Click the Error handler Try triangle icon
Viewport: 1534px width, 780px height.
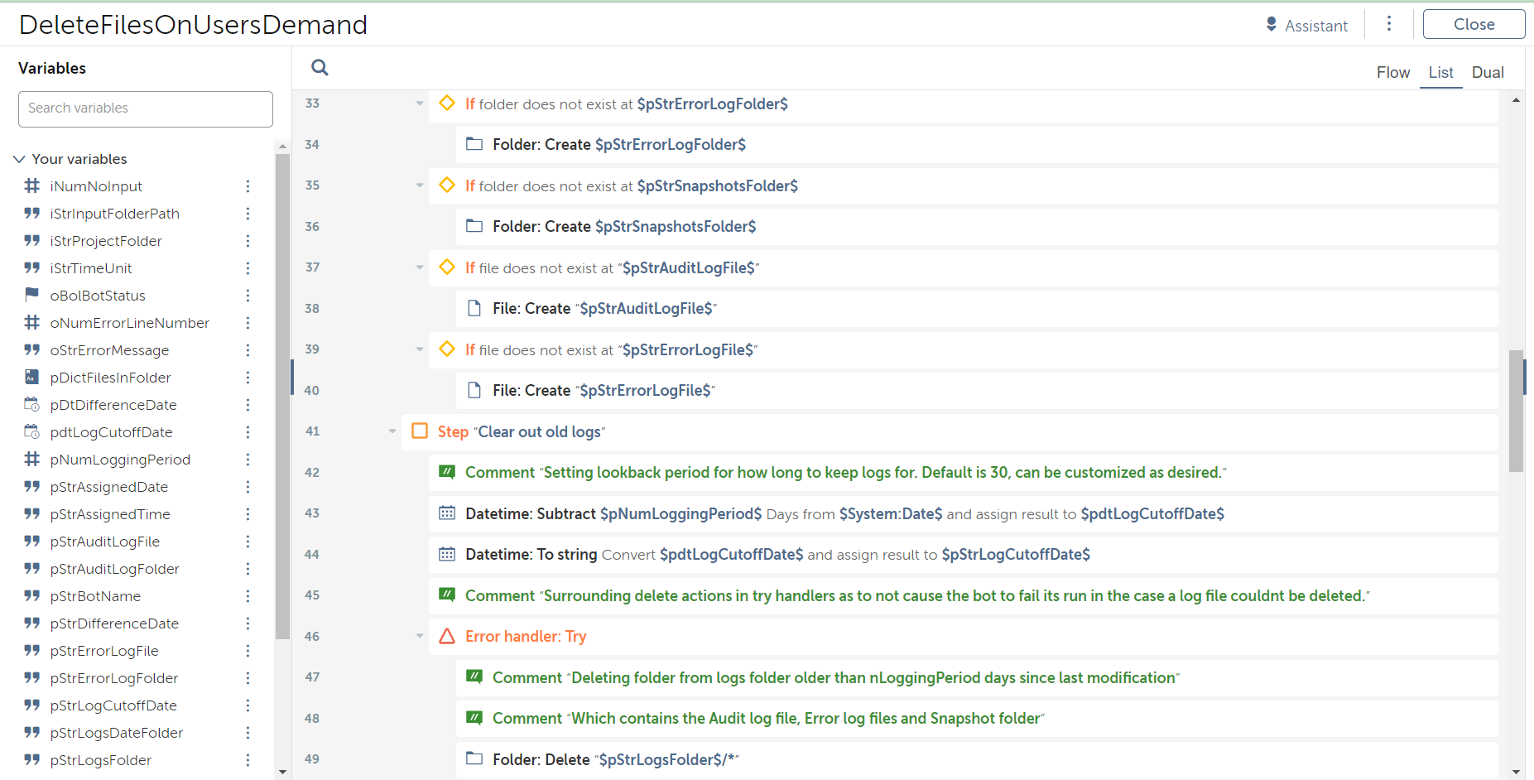(447, 636)
